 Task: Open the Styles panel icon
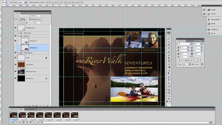tap(209, 14)
